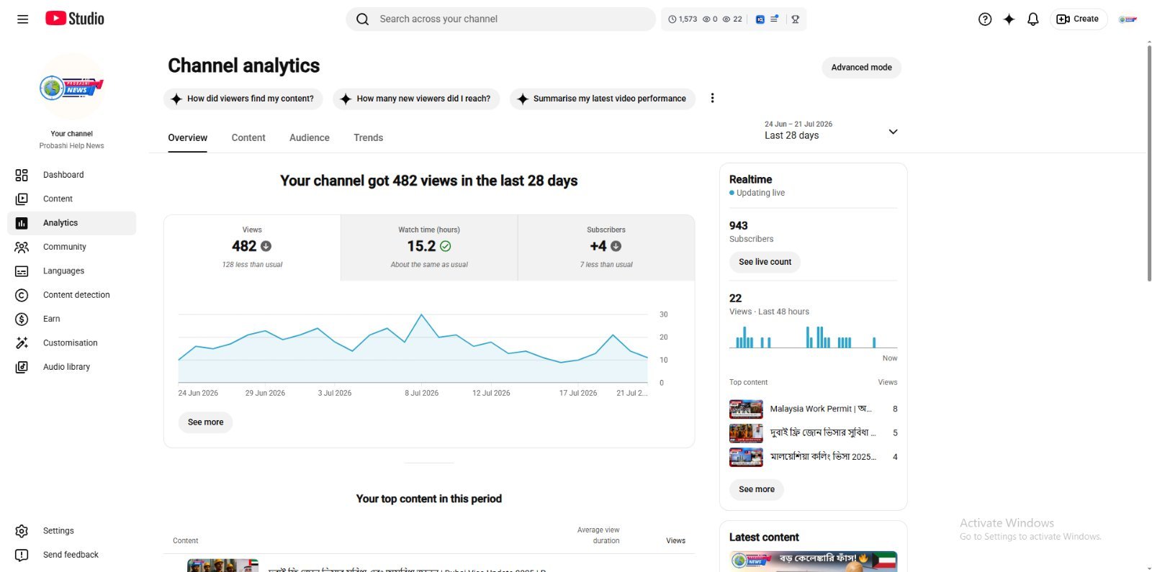
Task: Click the Settings gear icon
Action: pos(22,531)
